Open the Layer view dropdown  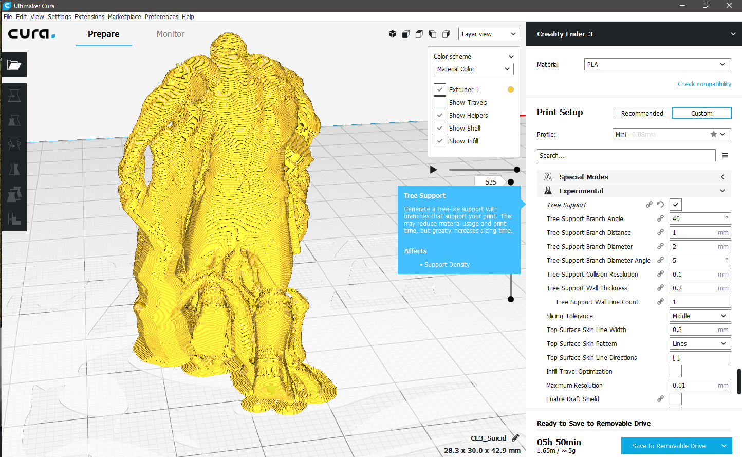coord(489,34)
